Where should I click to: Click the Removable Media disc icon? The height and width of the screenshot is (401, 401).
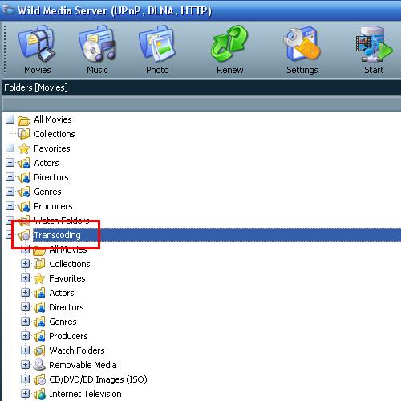pos(39,365)
